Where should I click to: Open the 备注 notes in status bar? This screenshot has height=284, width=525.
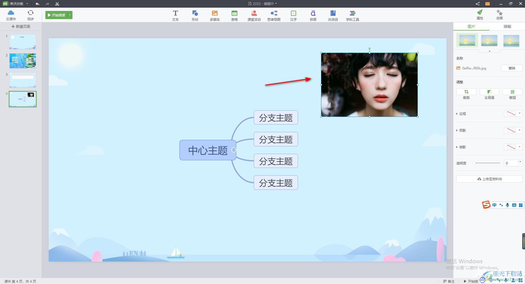click(449, 281)
